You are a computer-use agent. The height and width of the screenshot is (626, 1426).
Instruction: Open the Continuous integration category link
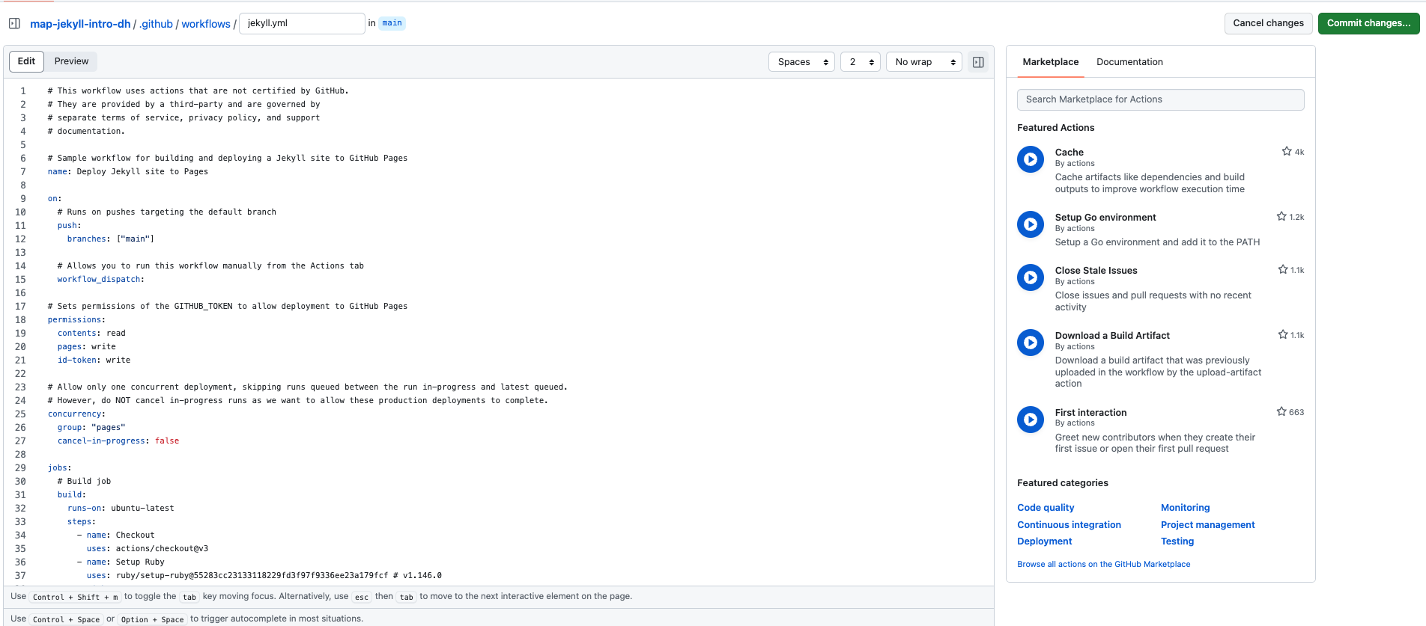[1069, 525]
